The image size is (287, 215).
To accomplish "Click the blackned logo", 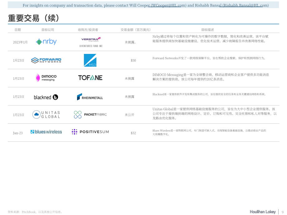I will point(46,97).
